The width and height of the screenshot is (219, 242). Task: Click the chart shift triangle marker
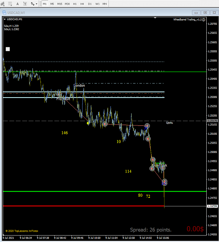[155, 18]
